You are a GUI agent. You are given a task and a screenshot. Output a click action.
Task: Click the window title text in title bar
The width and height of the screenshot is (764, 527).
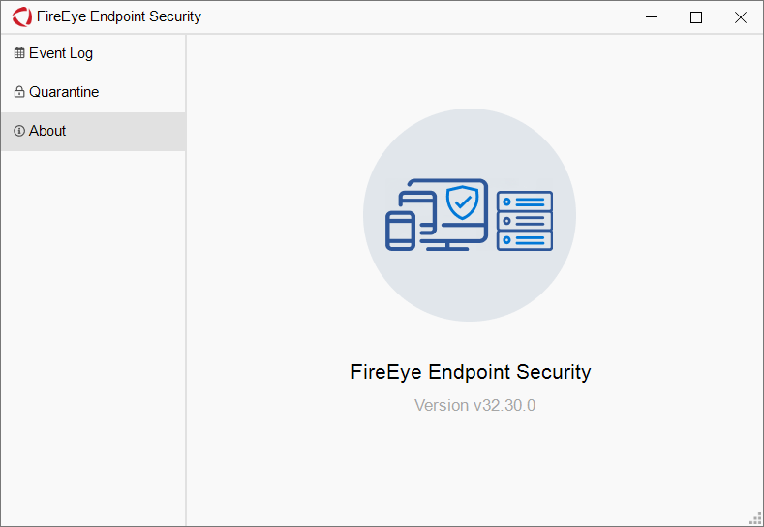point(119,16)
